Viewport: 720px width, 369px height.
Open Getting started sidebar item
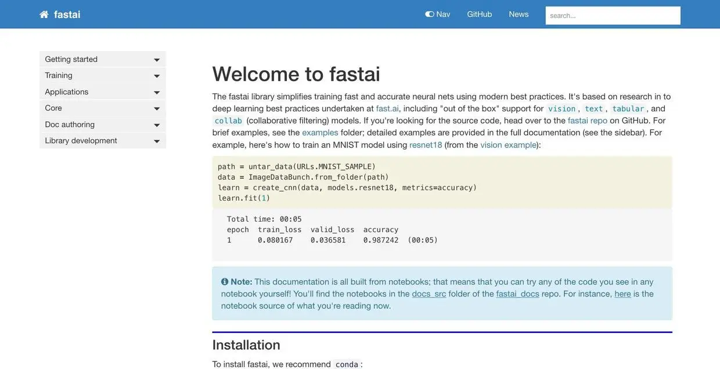(103, 59)
